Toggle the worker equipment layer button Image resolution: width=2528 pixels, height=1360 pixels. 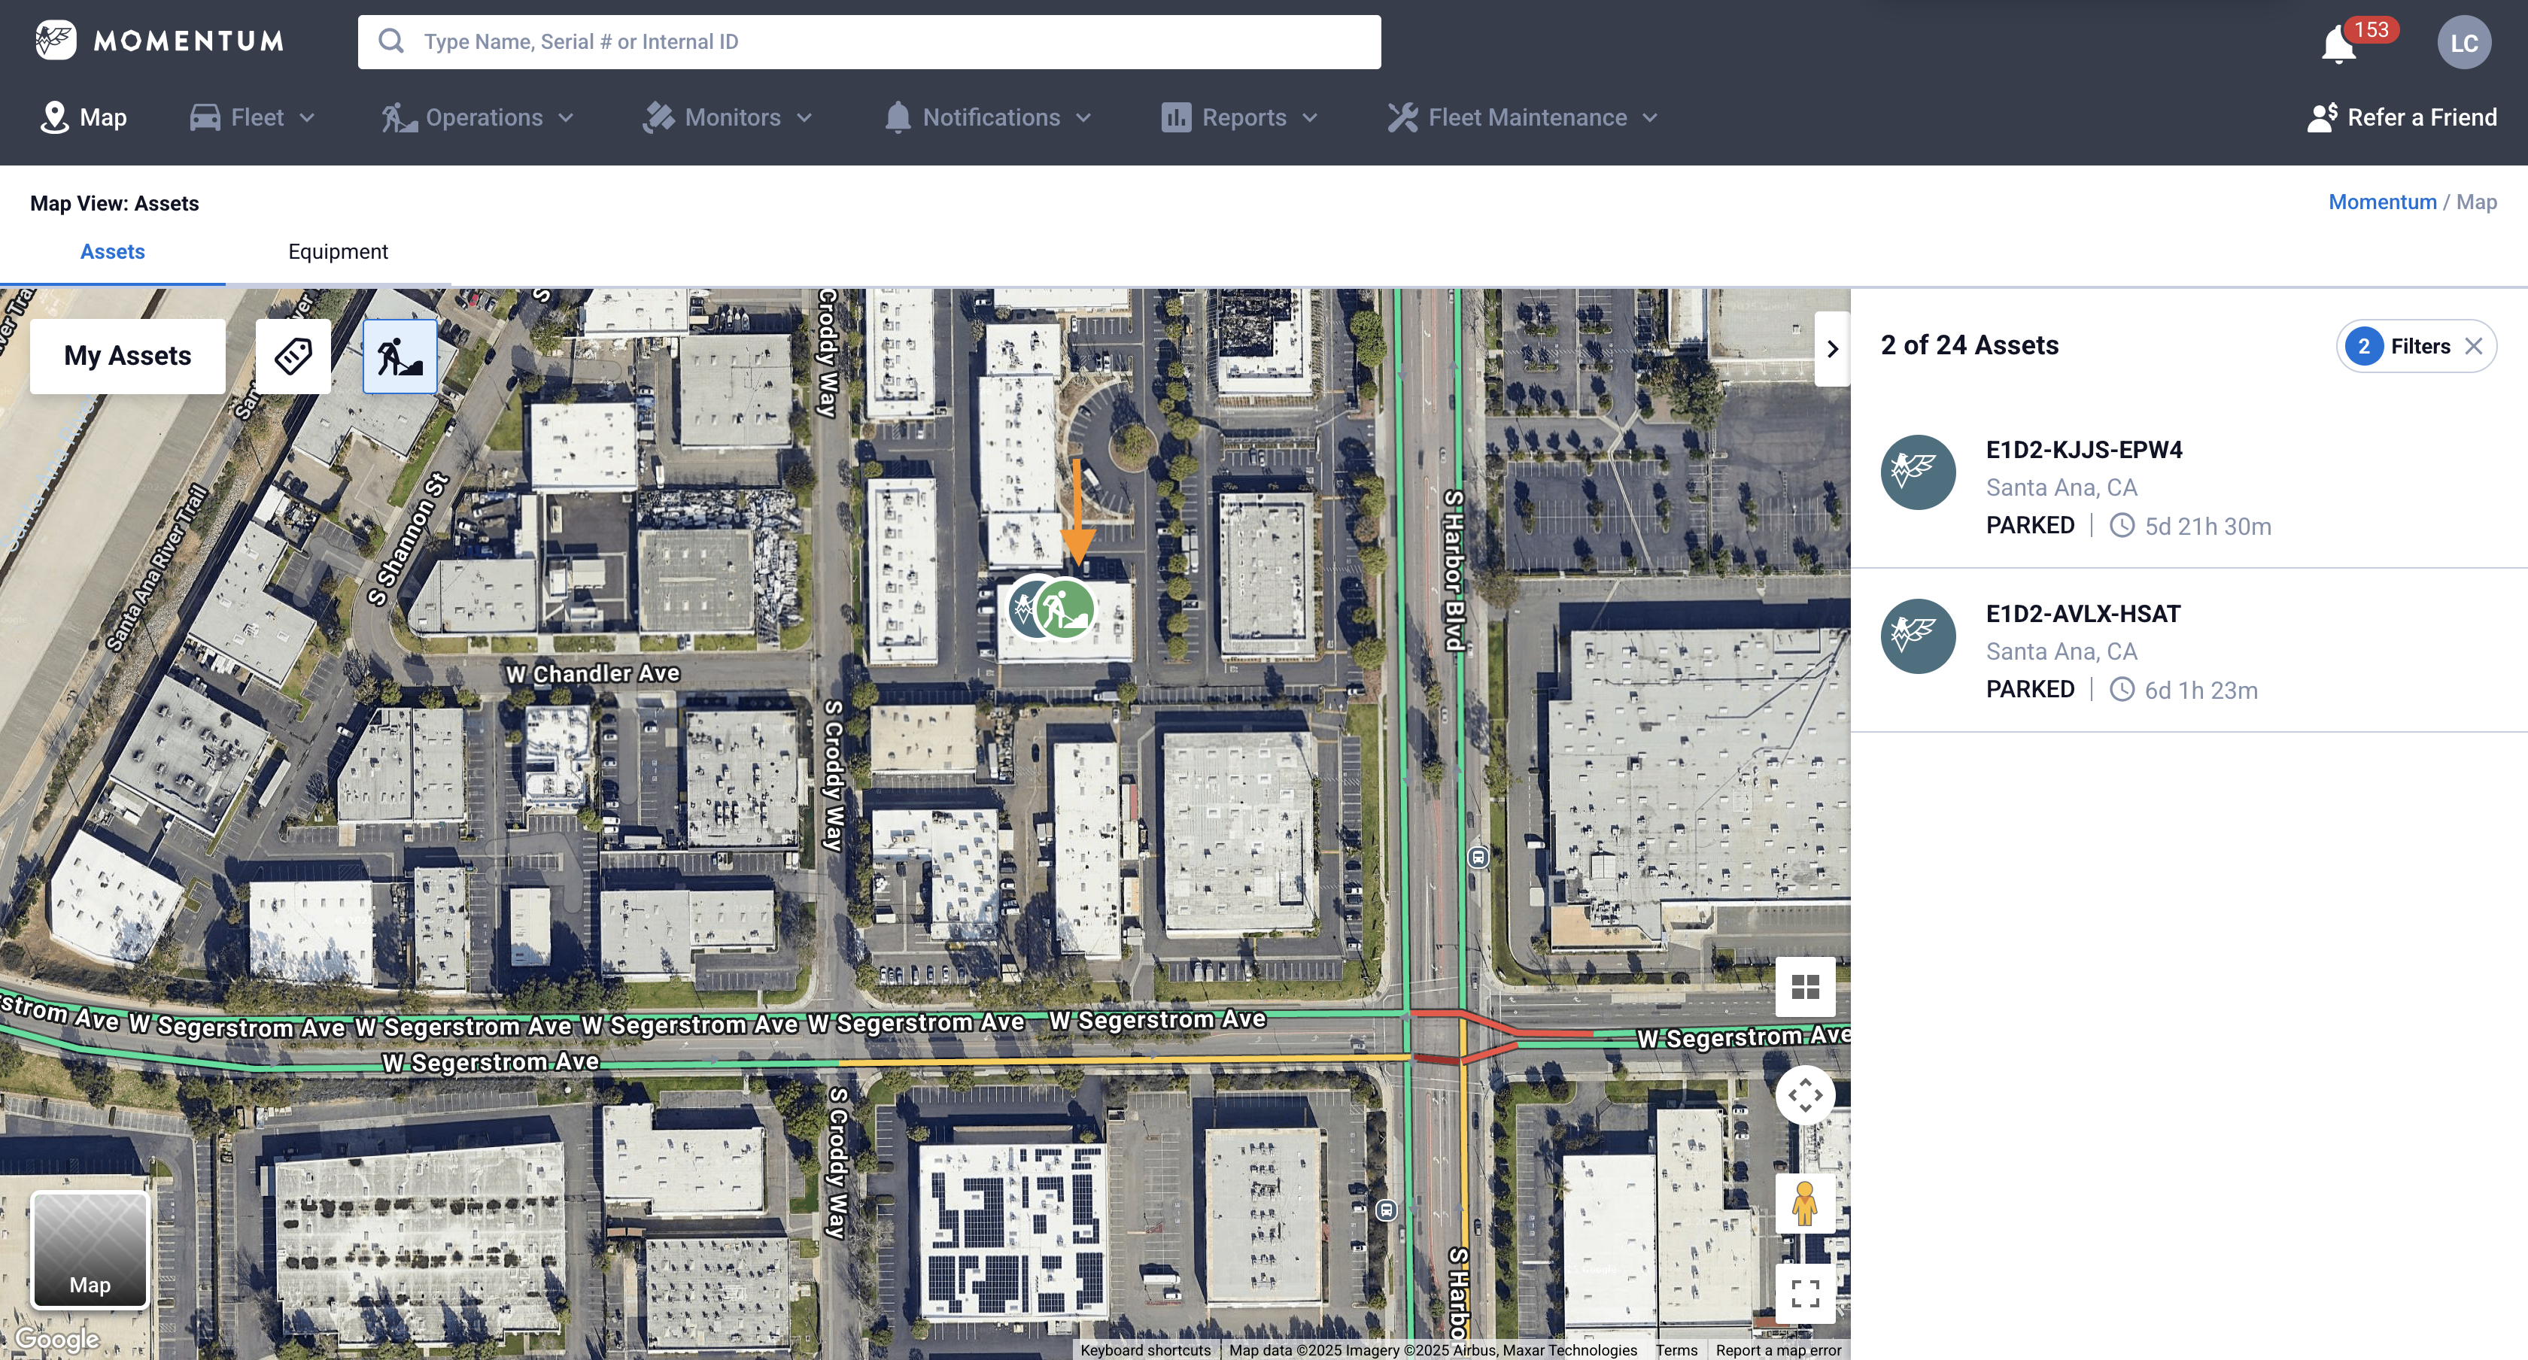(400, 355)
